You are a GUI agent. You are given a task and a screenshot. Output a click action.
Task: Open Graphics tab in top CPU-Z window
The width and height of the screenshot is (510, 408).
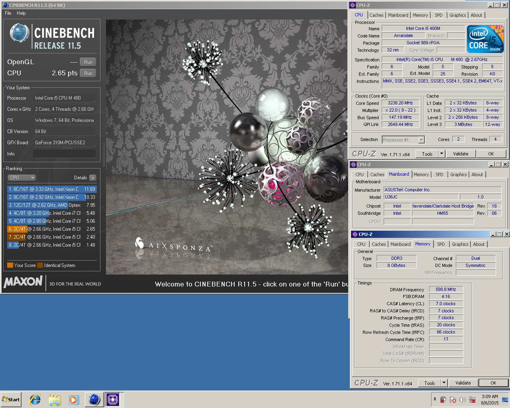[x=457, y=15]
